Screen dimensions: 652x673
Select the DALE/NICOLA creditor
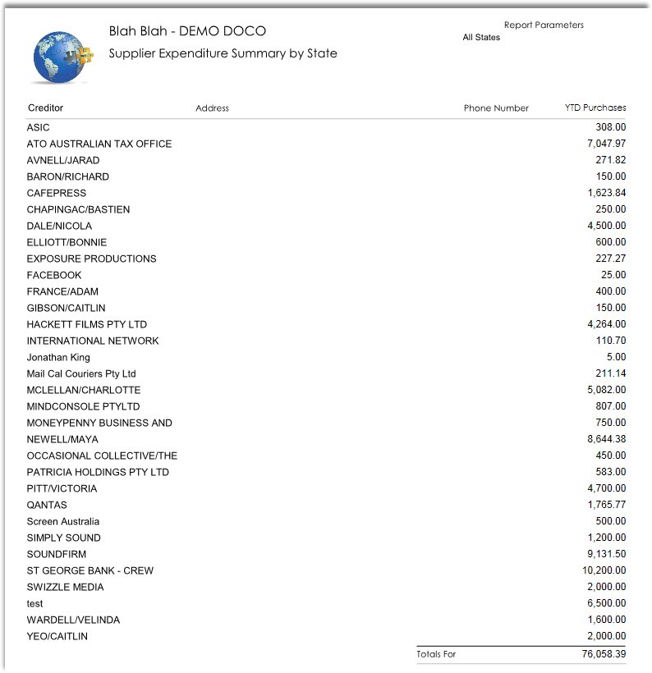tap(59, 226)
